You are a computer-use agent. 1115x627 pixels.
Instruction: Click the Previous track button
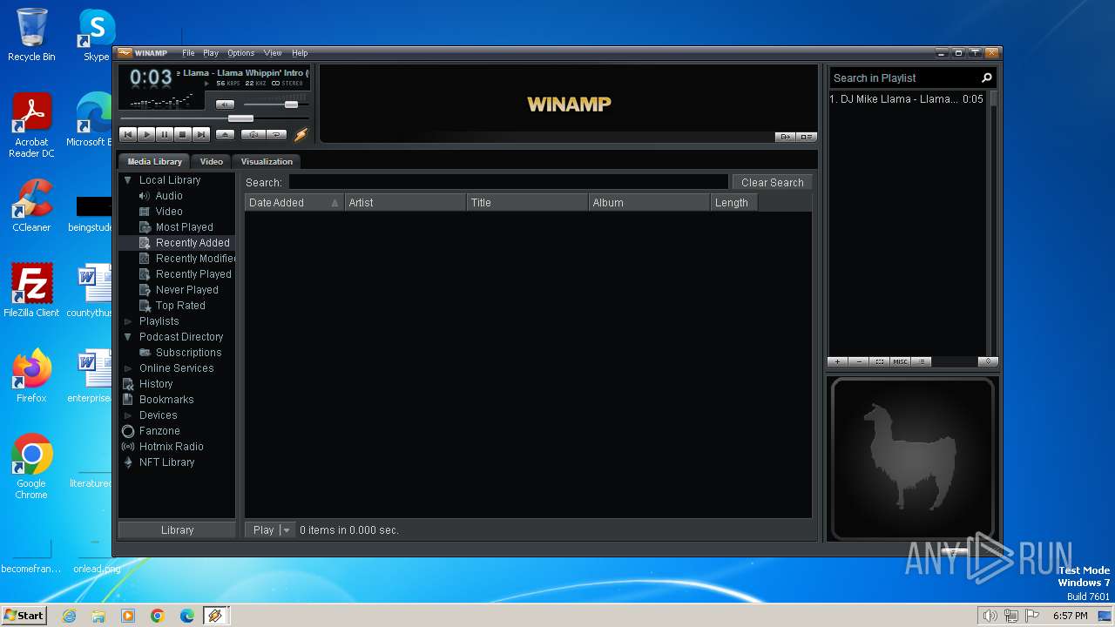coord(128,134)
